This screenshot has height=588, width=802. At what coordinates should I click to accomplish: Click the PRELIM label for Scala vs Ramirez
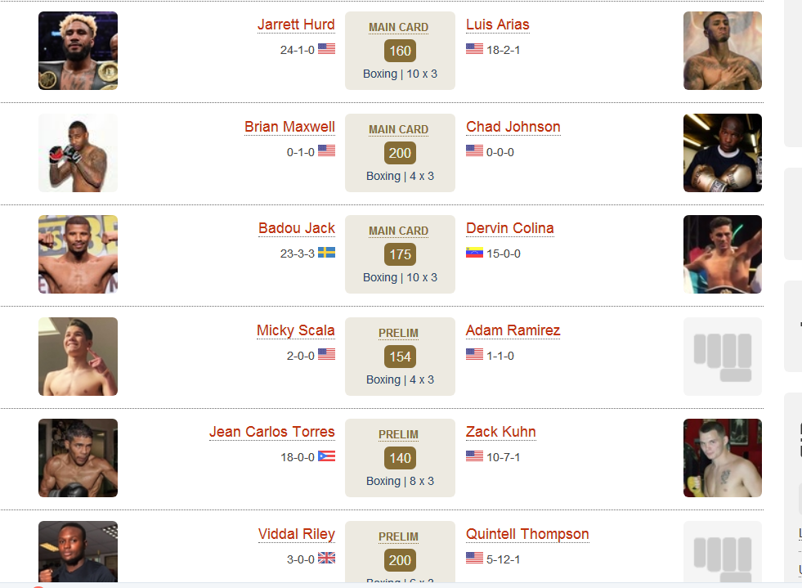tap(398, 333)
